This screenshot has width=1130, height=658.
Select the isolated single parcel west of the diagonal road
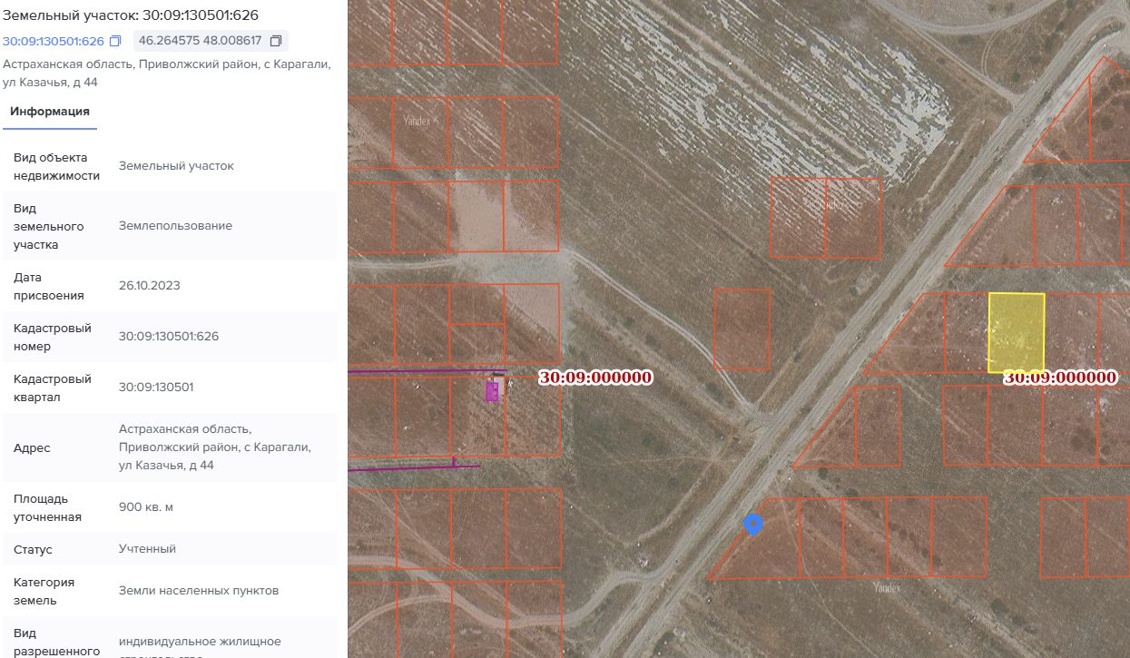(742, 329)
